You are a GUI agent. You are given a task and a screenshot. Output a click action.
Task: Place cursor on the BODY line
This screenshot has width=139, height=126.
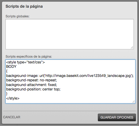point(11,66)
